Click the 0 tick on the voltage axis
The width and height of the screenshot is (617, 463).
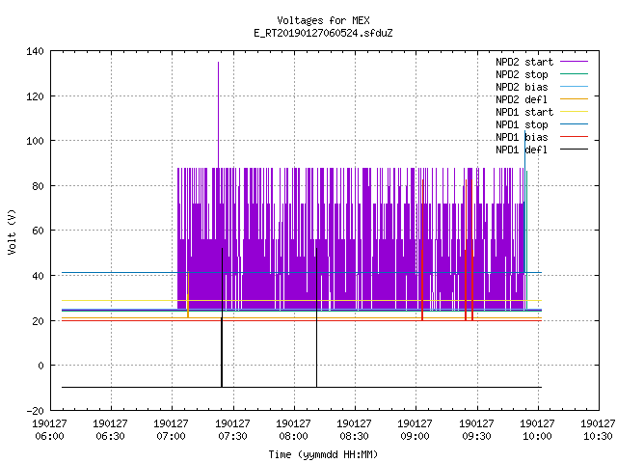[40, 366]
